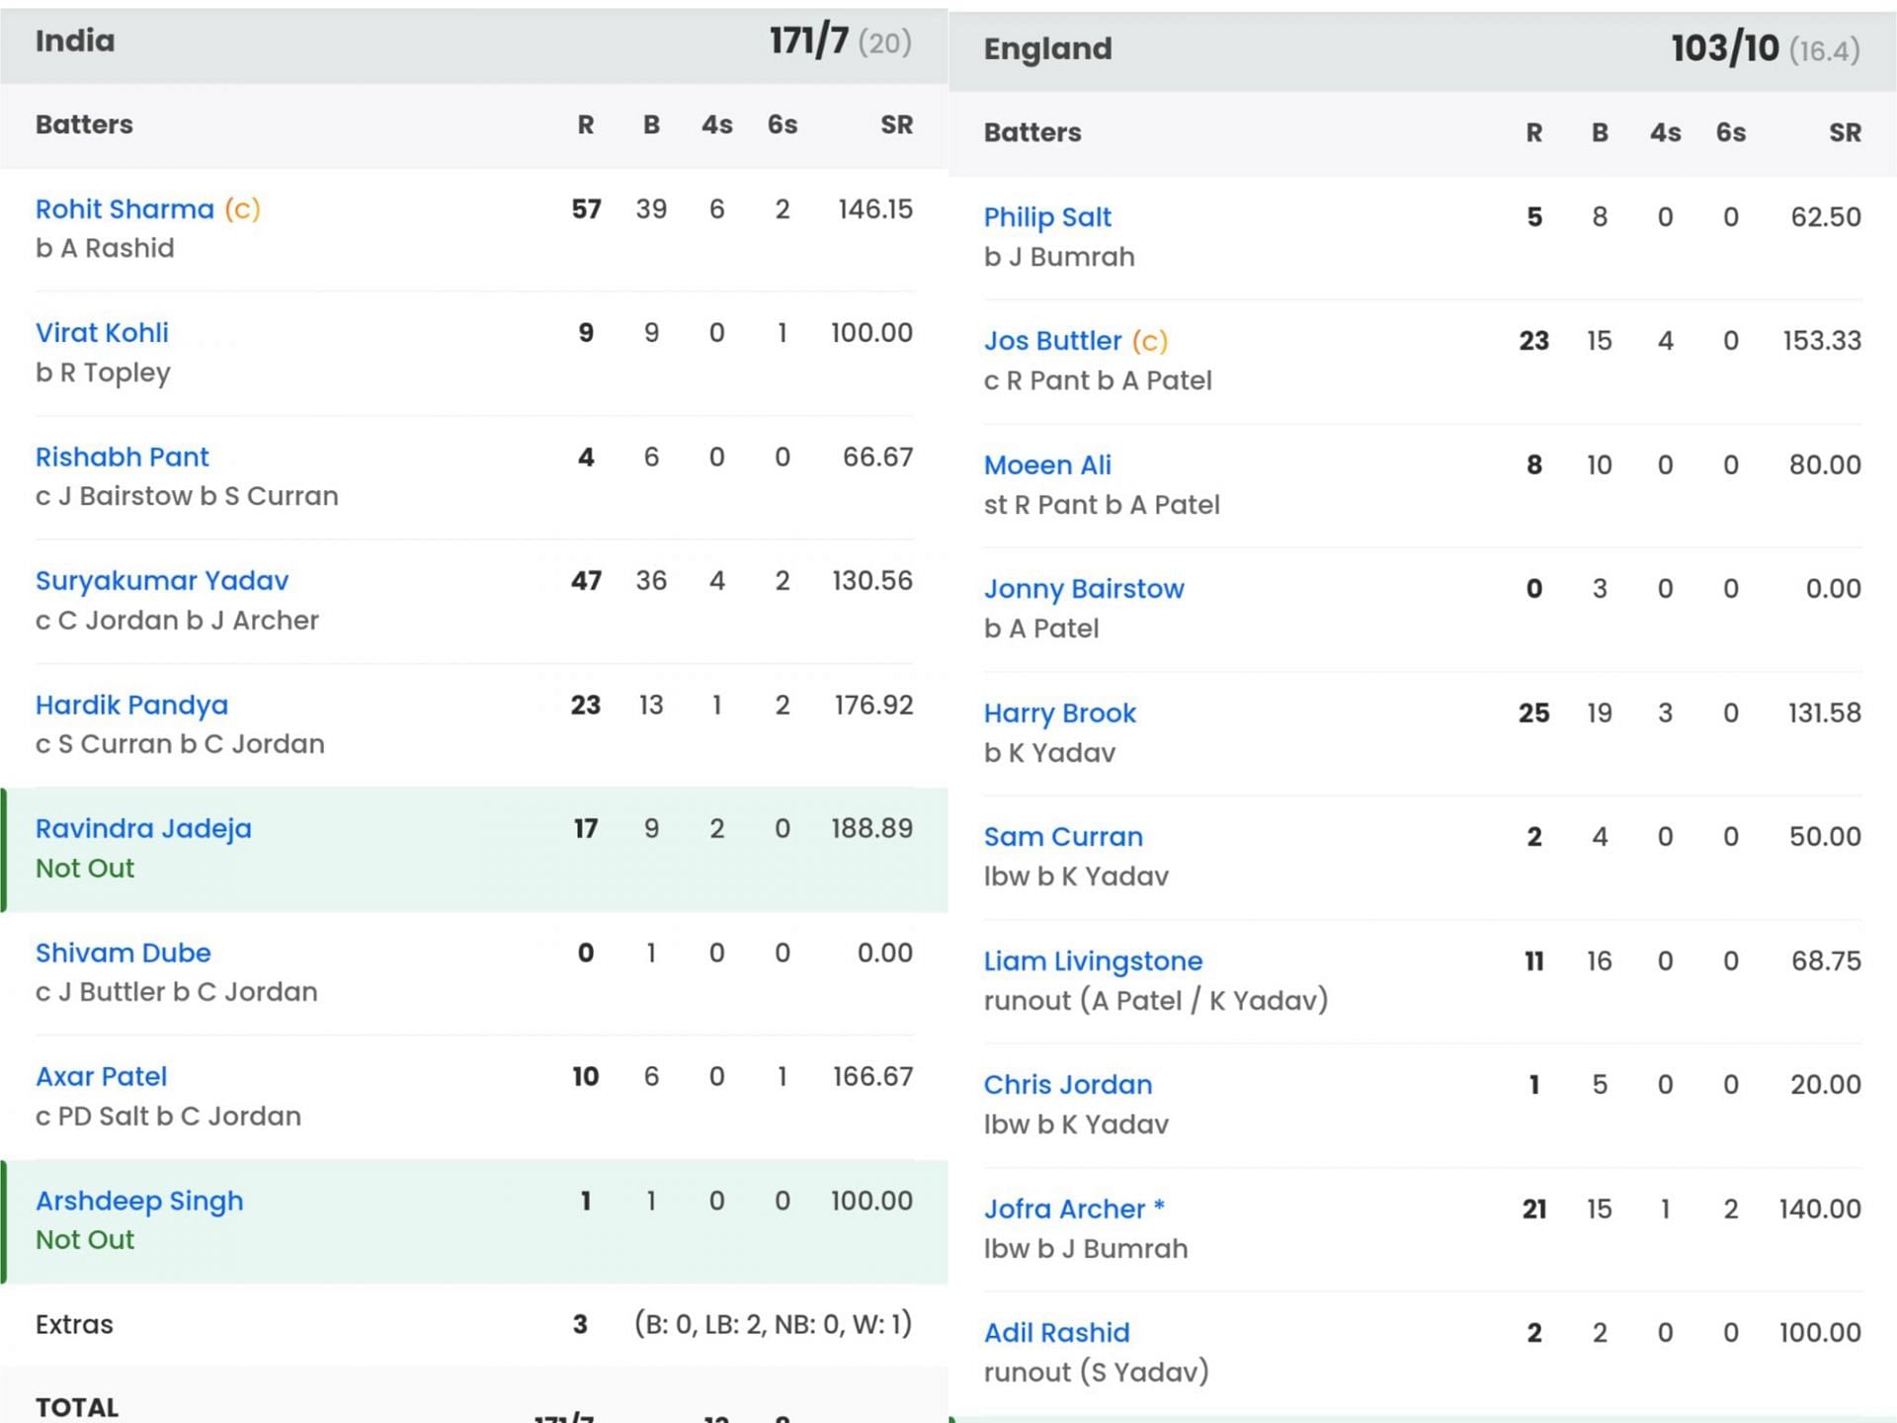The image size is (1897, 1423).
Task: Open Jonny Bairstow's player link
Action: (1084, 589)
